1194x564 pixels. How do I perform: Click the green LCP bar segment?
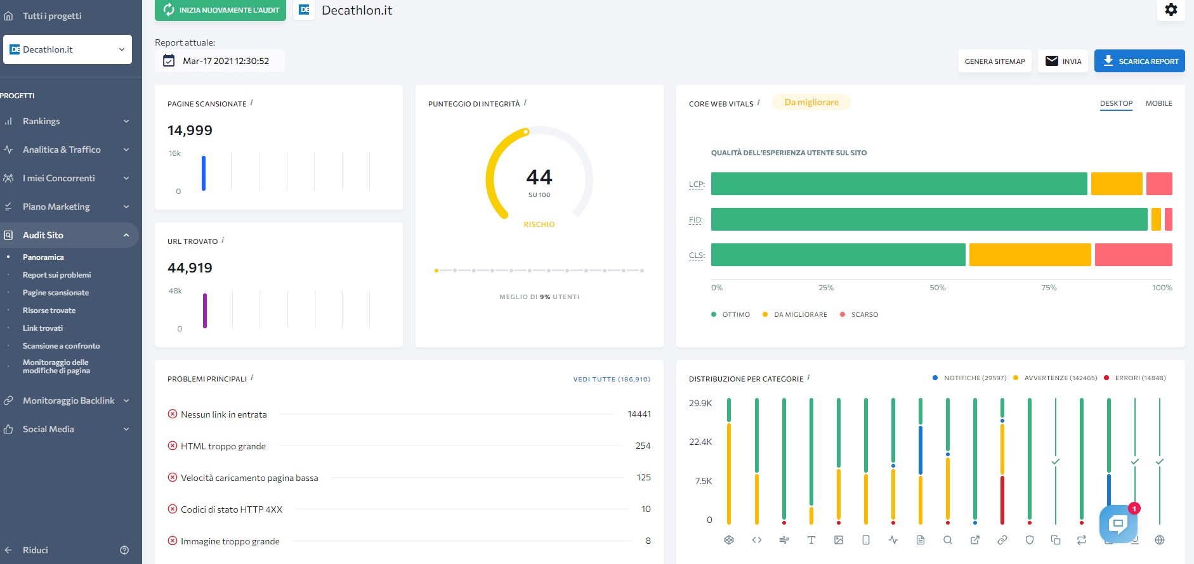point(899,184)
